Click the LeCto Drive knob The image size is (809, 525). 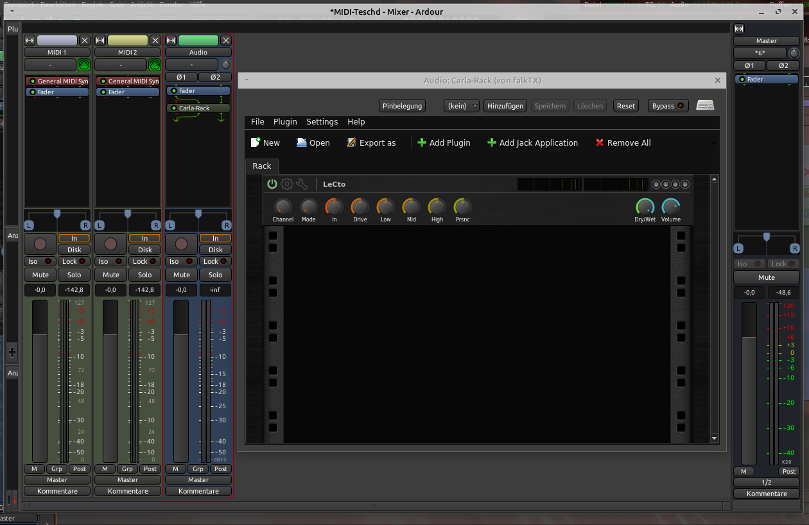[360, 207]
